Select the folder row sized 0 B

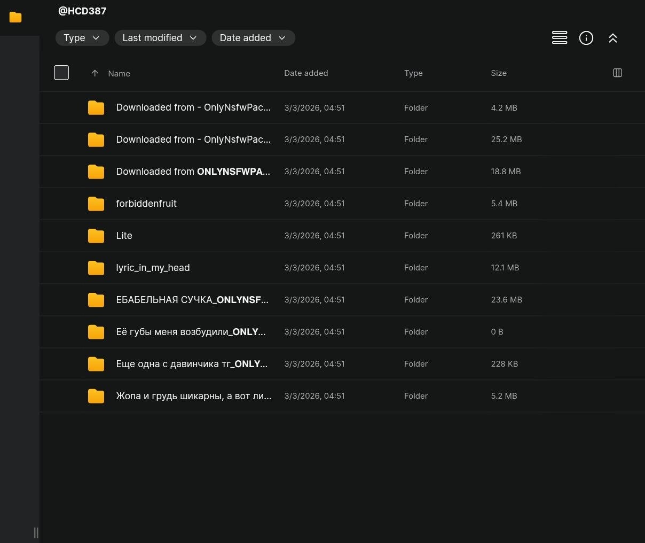click(342, 332)
